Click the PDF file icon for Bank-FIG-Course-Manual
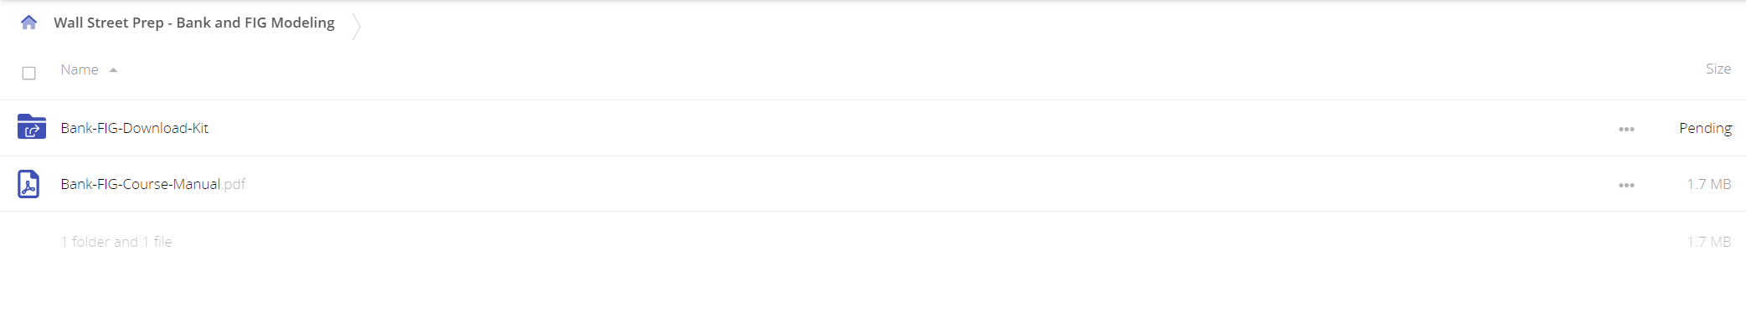This screenshot has height=317, width=1746. 28,184
